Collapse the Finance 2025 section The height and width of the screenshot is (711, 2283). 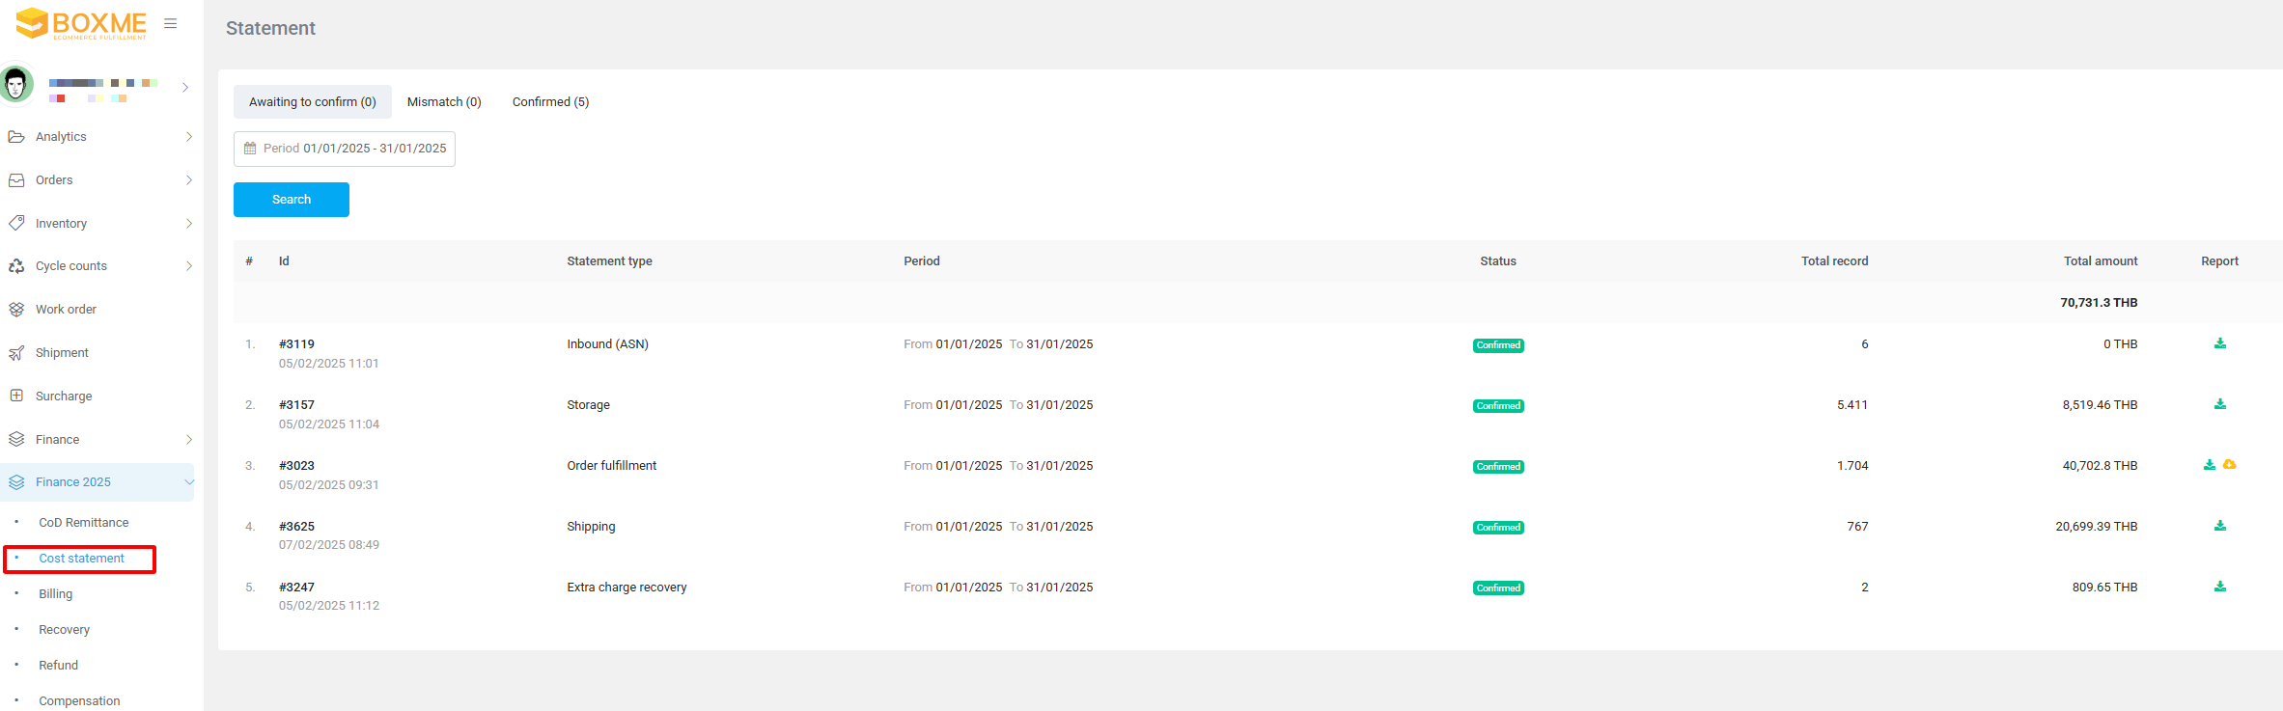[188, 482]
